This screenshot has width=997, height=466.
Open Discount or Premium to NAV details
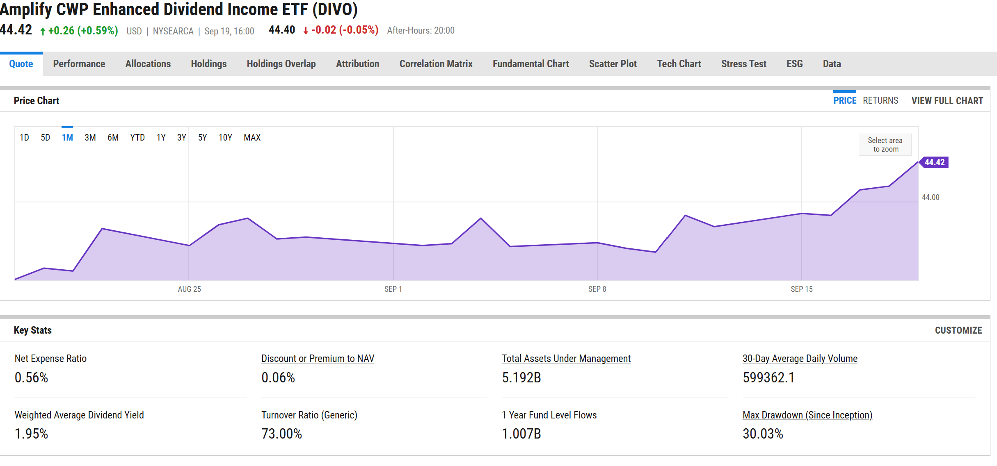tap(318, 358)
